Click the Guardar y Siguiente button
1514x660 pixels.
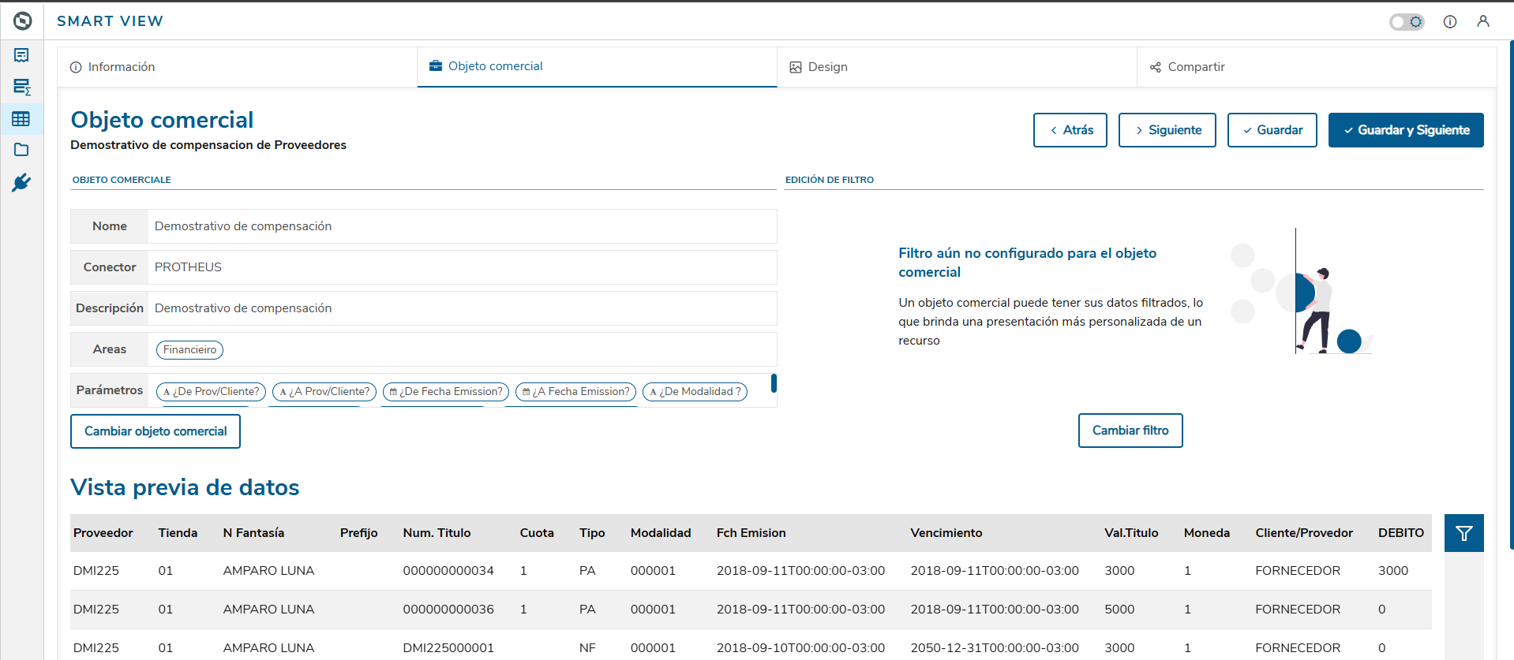tap(1405, 130)
